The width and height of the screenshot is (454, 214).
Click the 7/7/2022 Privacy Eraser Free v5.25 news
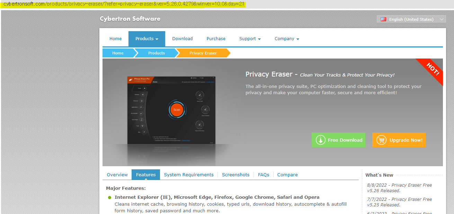point(400,202)
